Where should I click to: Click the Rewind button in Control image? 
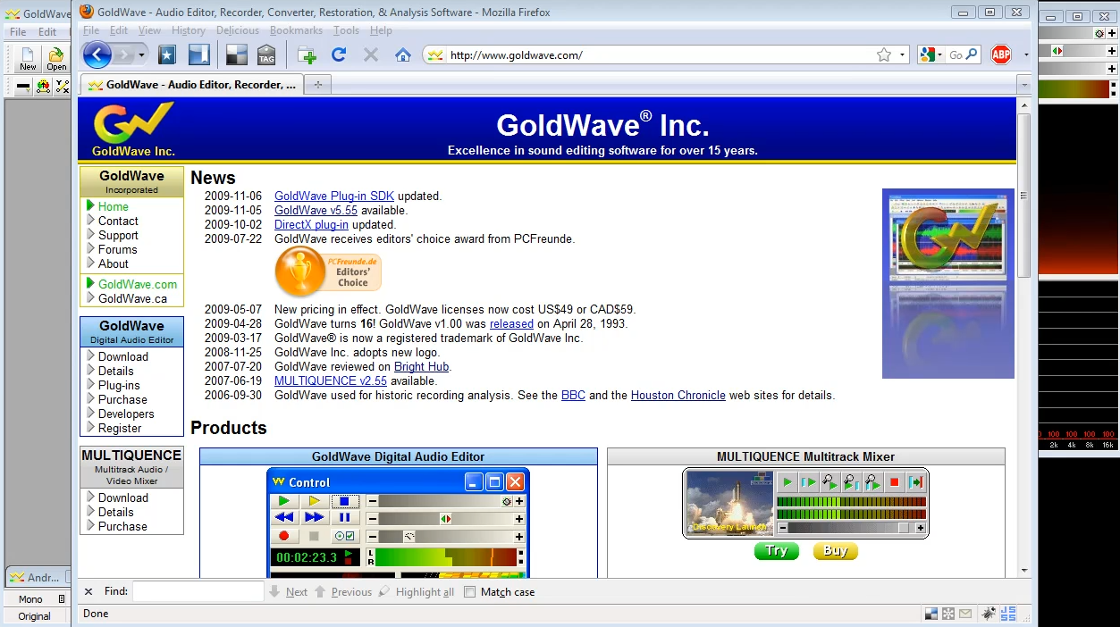283,518
